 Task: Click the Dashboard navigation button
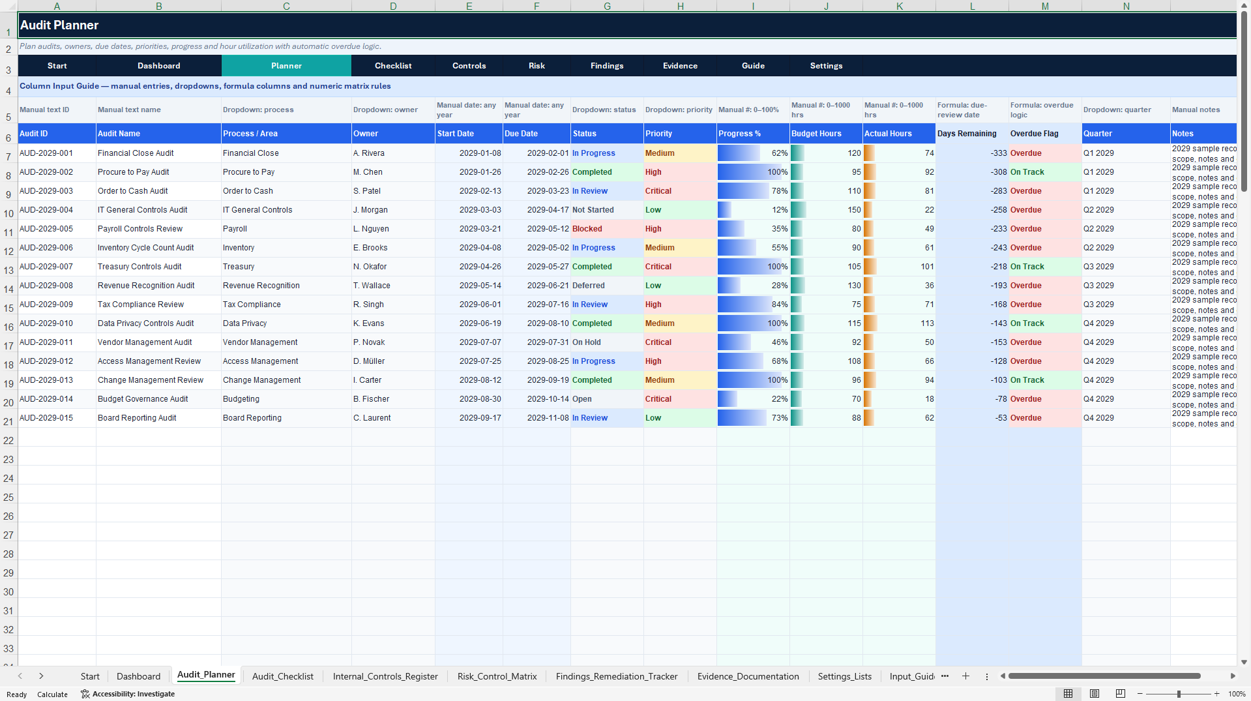[x=158, y=66]
